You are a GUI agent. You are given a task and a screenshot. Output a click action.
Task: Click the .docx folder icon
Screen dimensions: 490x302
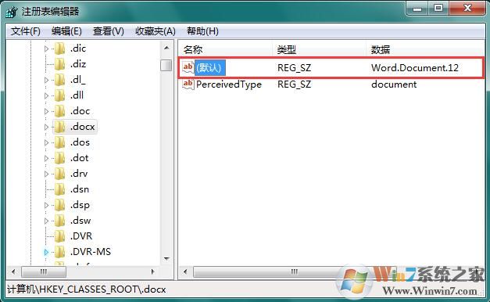(x=59, y=127)
